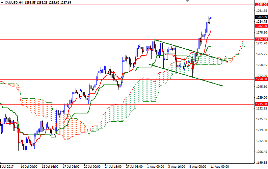Image resolution: width=268 pixels, height=169 pixels.
Task: Select the 1250.00 red level label
Action: pos(261,79)
